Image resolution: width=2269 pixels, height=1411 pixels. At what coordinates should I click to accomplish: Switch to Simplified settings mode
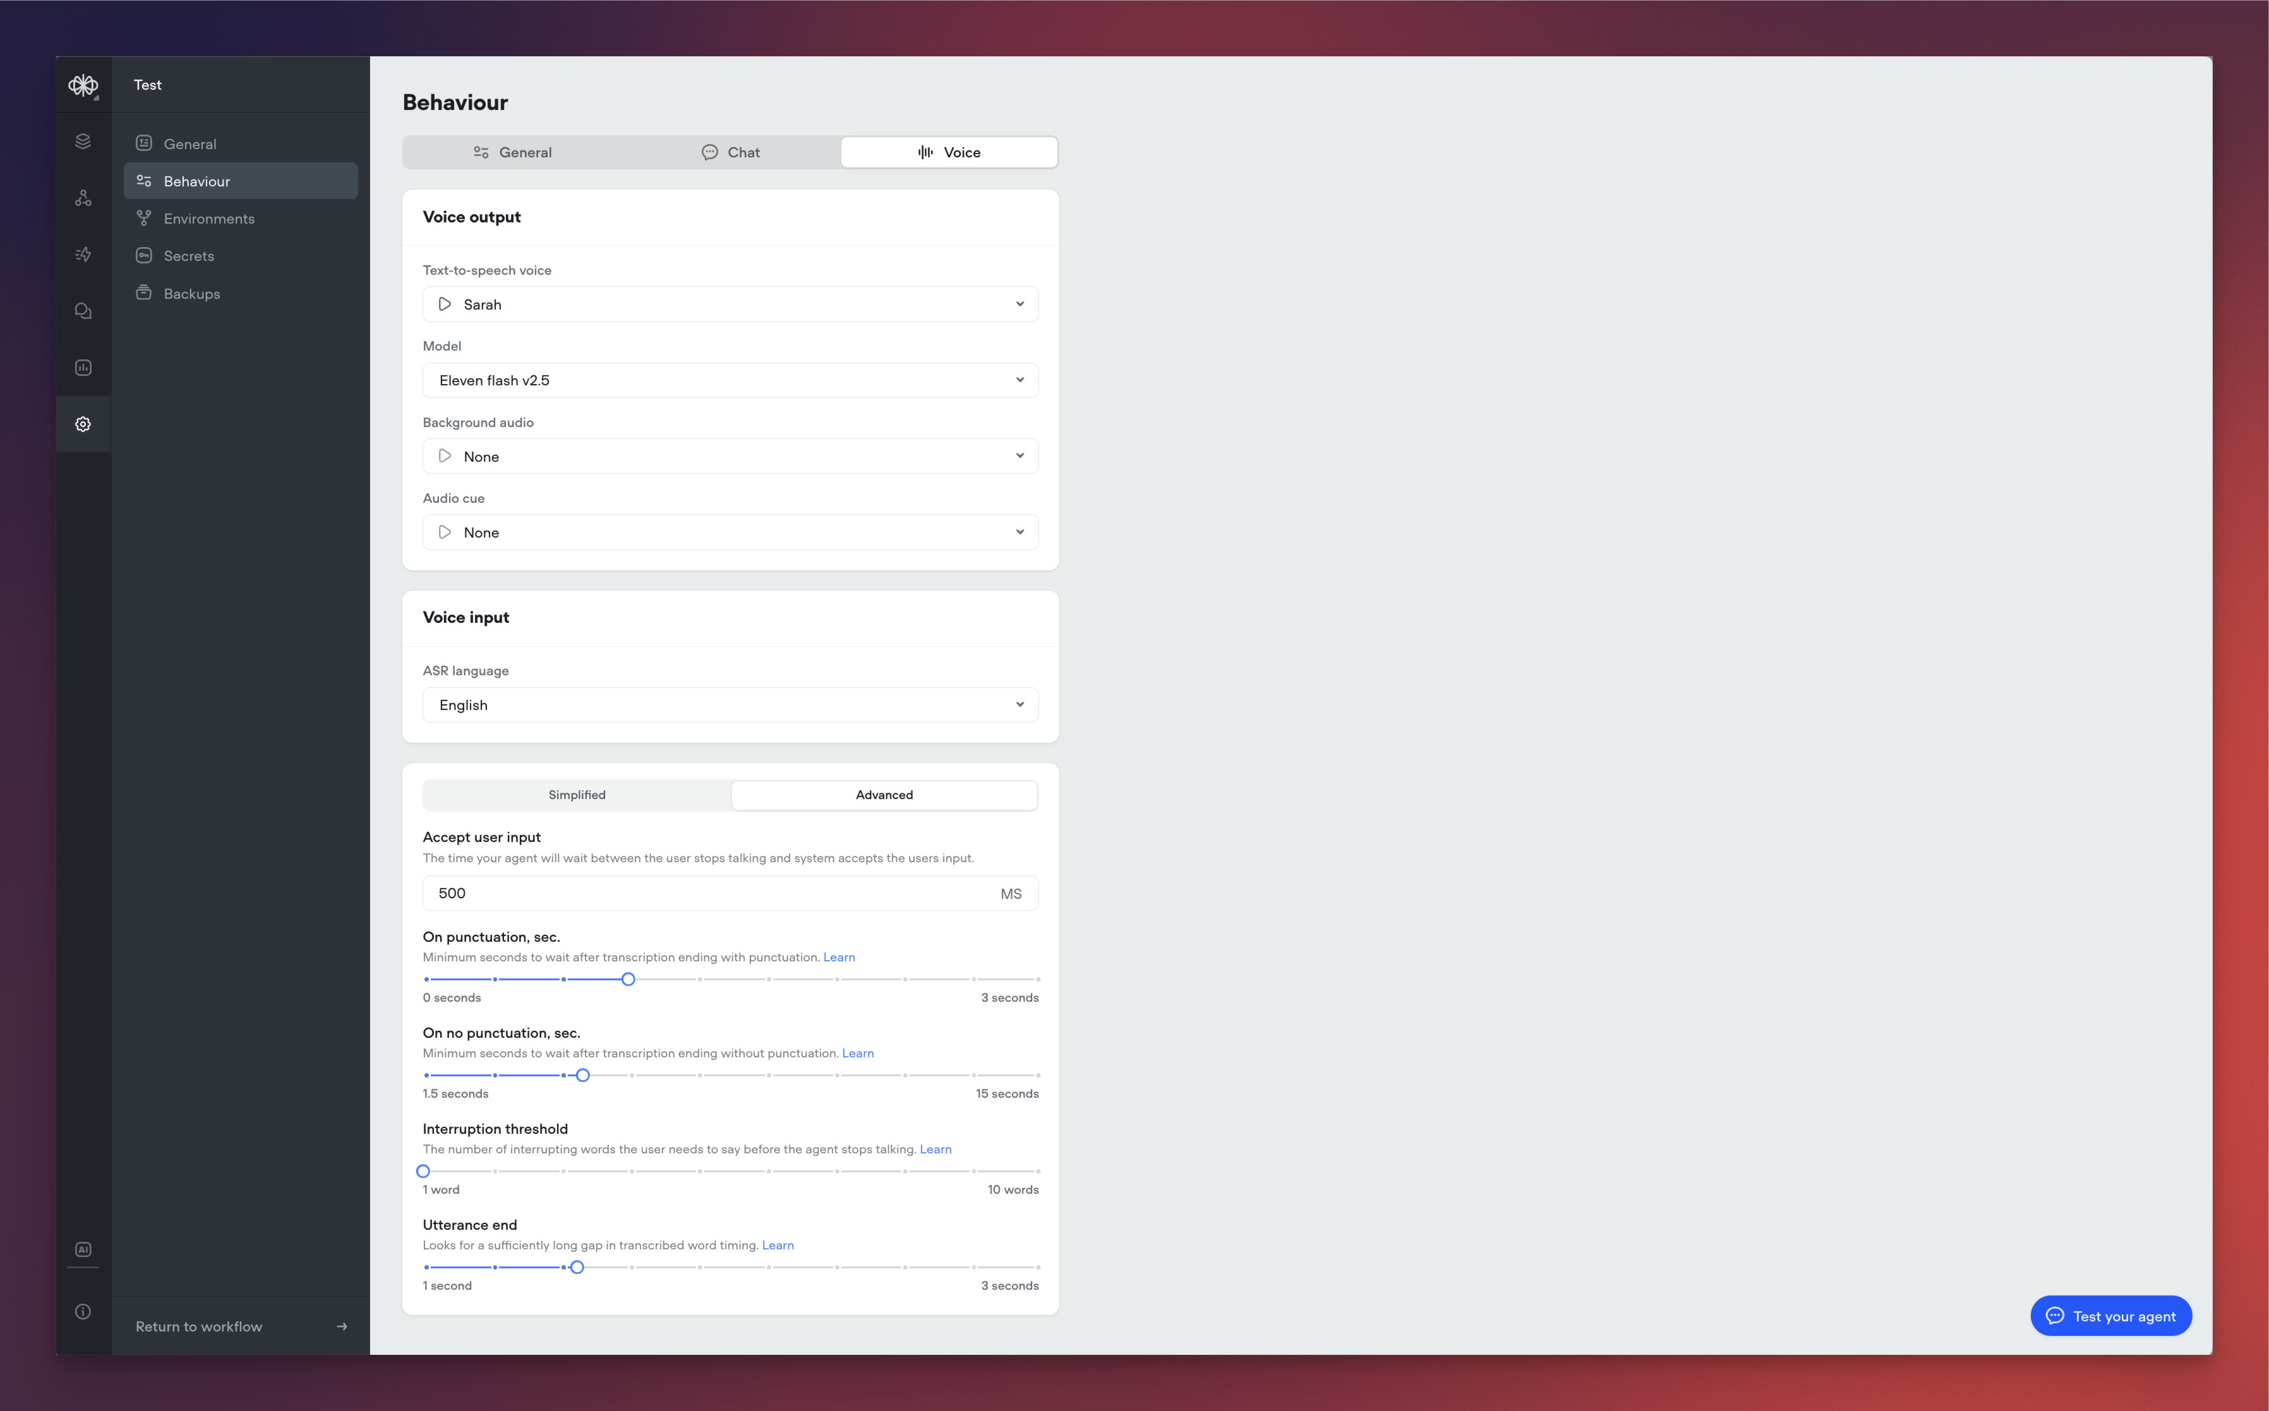pos(577,795)
